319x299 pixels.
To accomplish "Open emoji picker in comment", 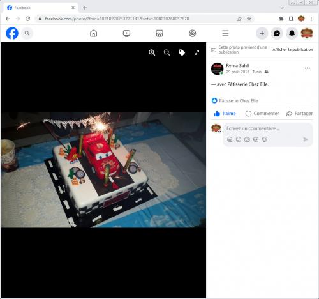I will (x=239, y=139).
